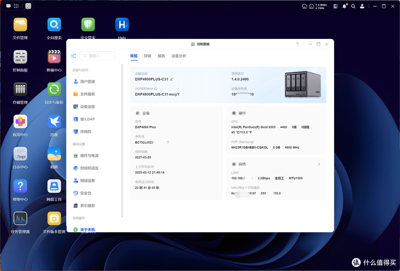This screenshot has height=271, width=400.
Task: Open the task list icon in top bar
Action: 336,6
